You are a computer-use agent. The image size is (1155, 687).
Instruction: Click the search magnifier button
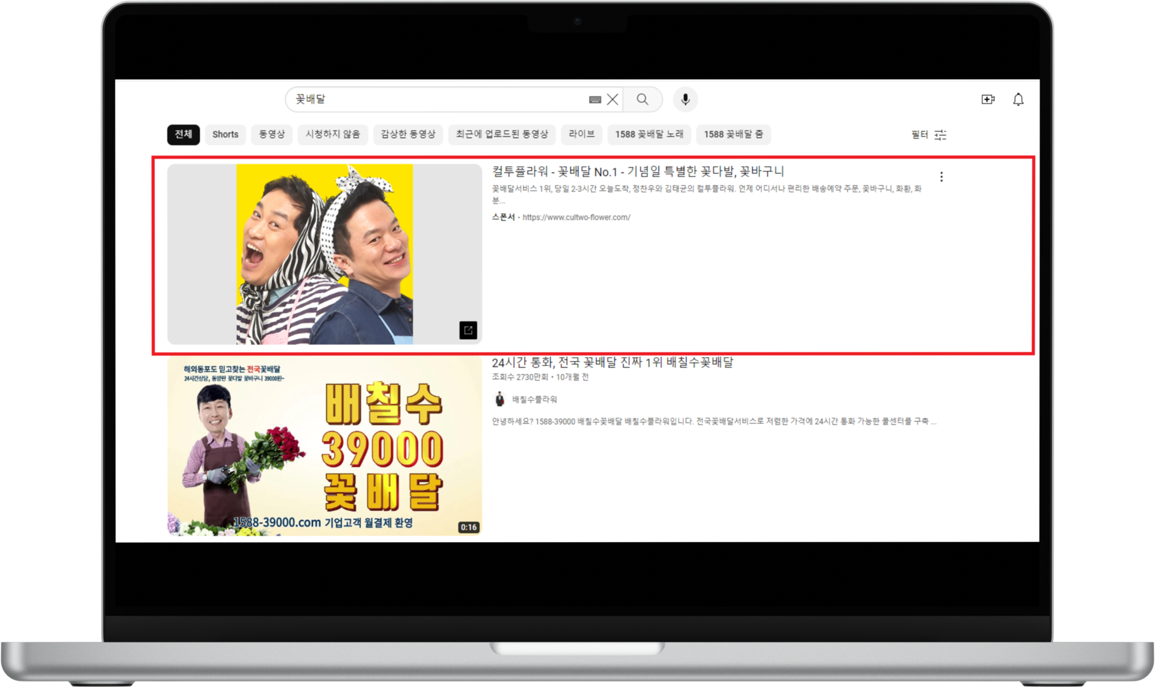point(642,99)
